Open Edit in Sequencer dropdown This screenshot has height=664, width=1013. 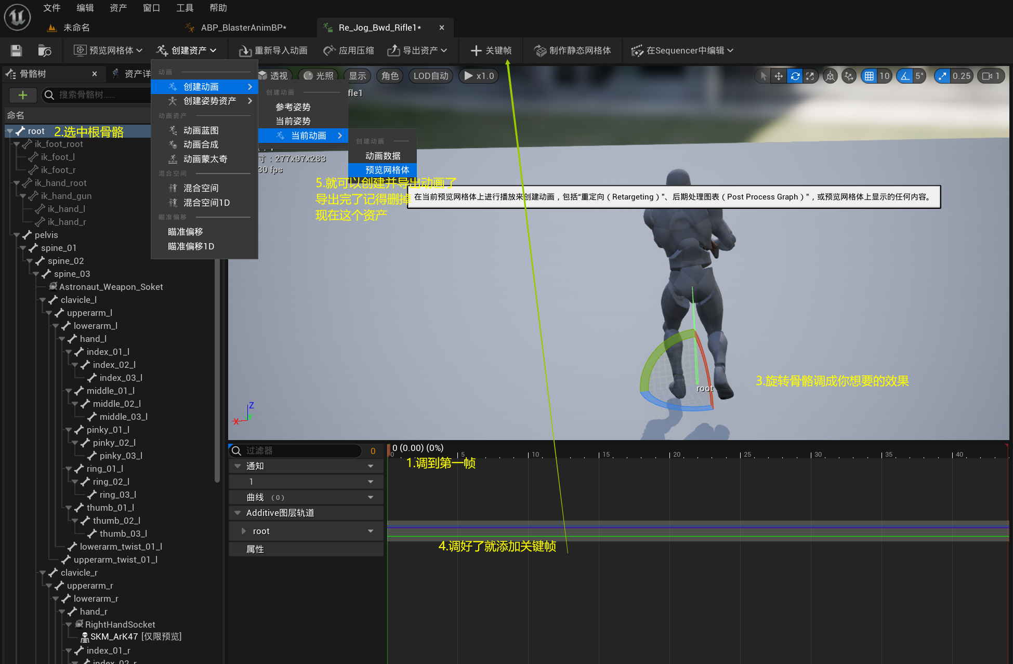click(682, 50)
